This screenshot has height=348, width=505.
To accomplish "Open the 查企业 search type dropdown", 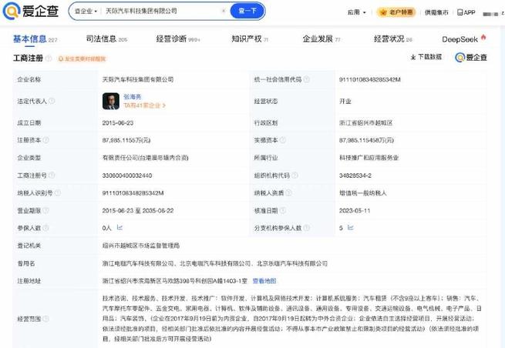I will tap(86, 11).
